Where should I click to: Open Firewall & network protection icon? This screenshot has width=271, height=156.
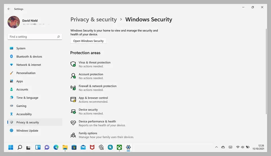point(73,88)
